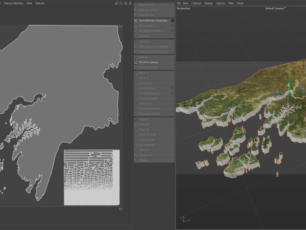Click the UV Weld icon
Screen dimensions: 306x230
pos(136,36)
